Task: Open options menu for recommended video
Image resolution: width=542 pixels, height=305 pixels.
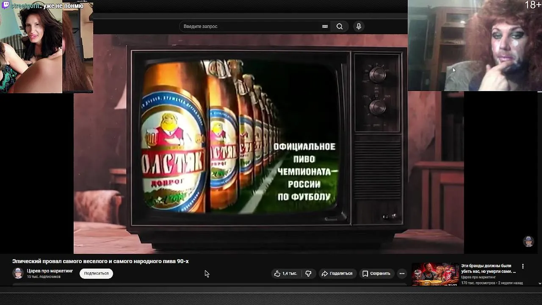Action: (523, 266)
